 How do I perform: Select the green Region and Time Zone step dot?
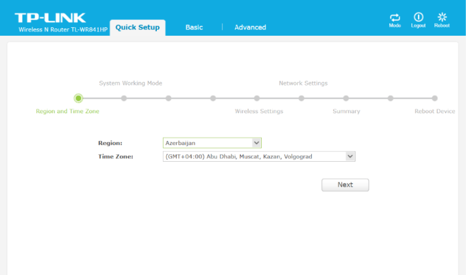pyautogui.click(x=78, y=98)
